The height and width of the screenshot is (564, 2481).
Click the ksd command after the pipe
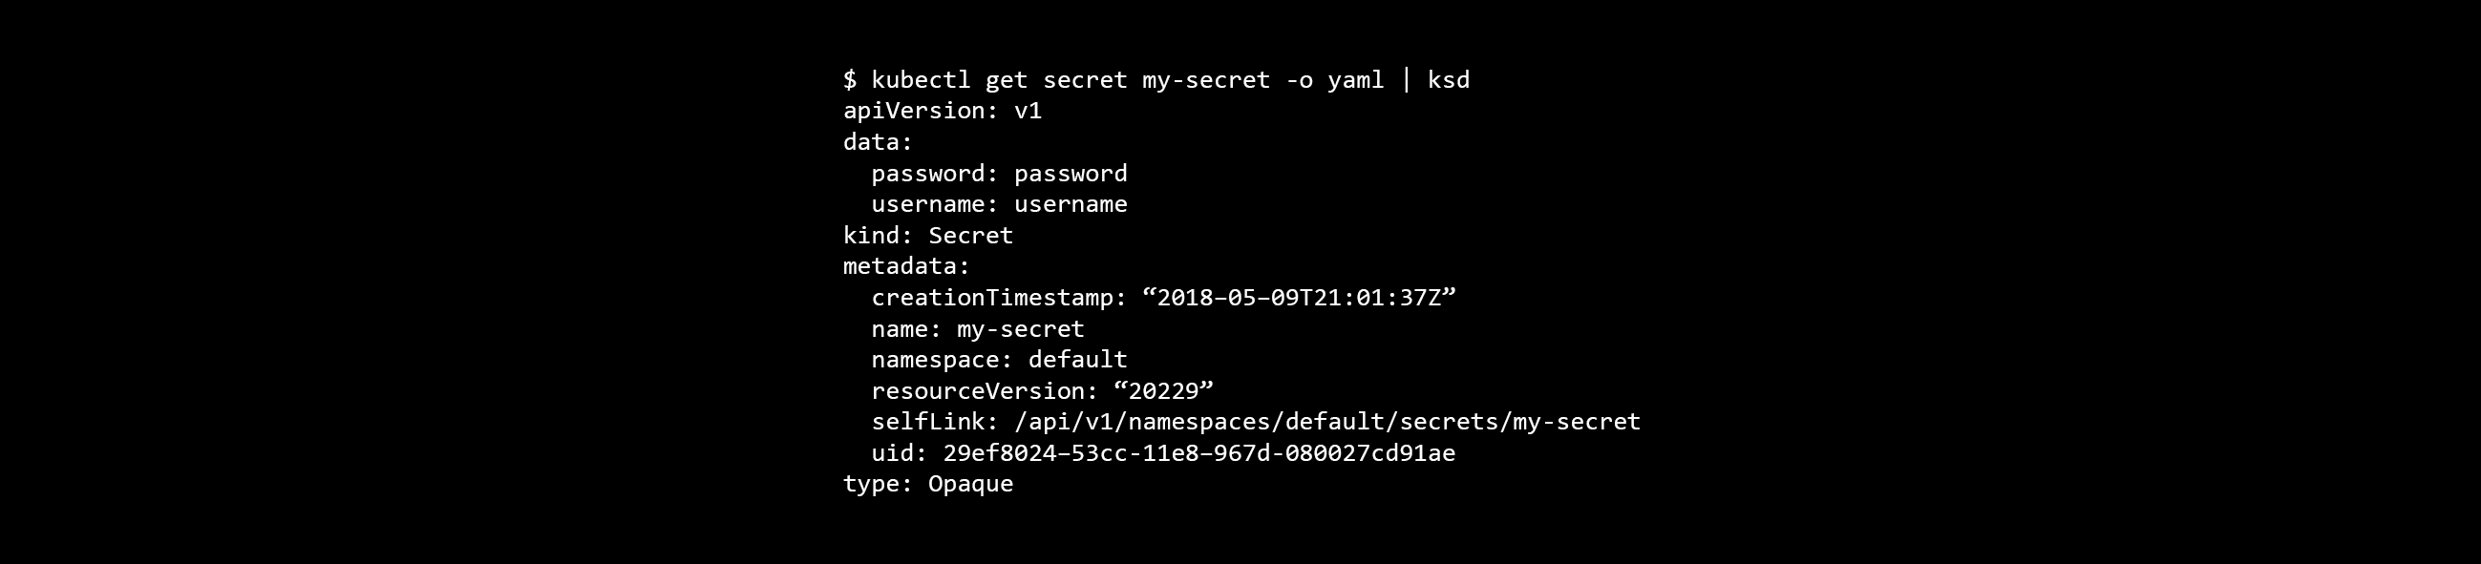pos(1450,80)
